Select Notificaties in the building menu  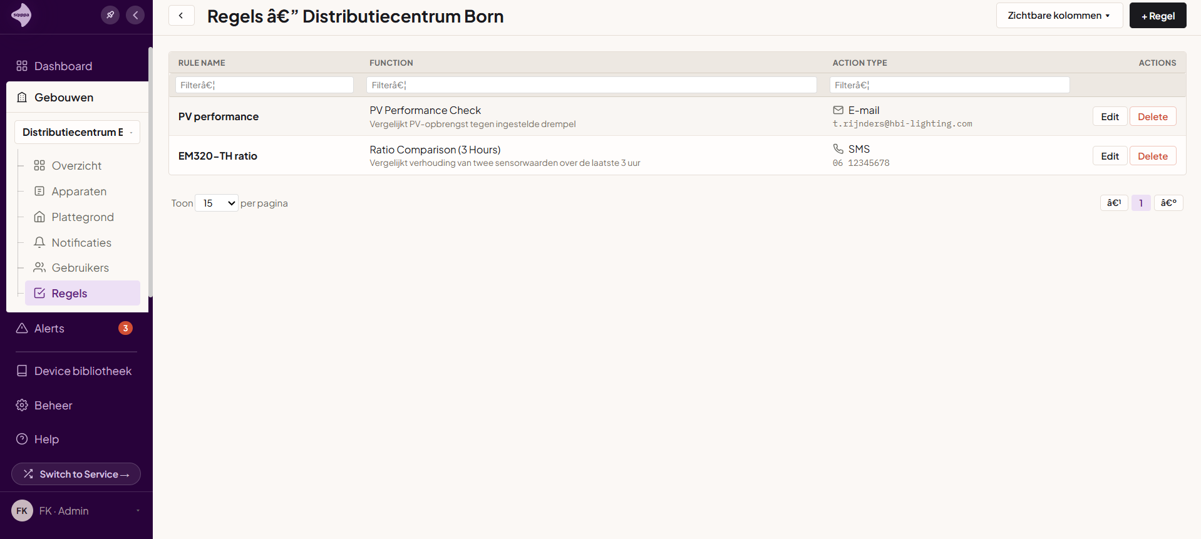coord(81,243)
